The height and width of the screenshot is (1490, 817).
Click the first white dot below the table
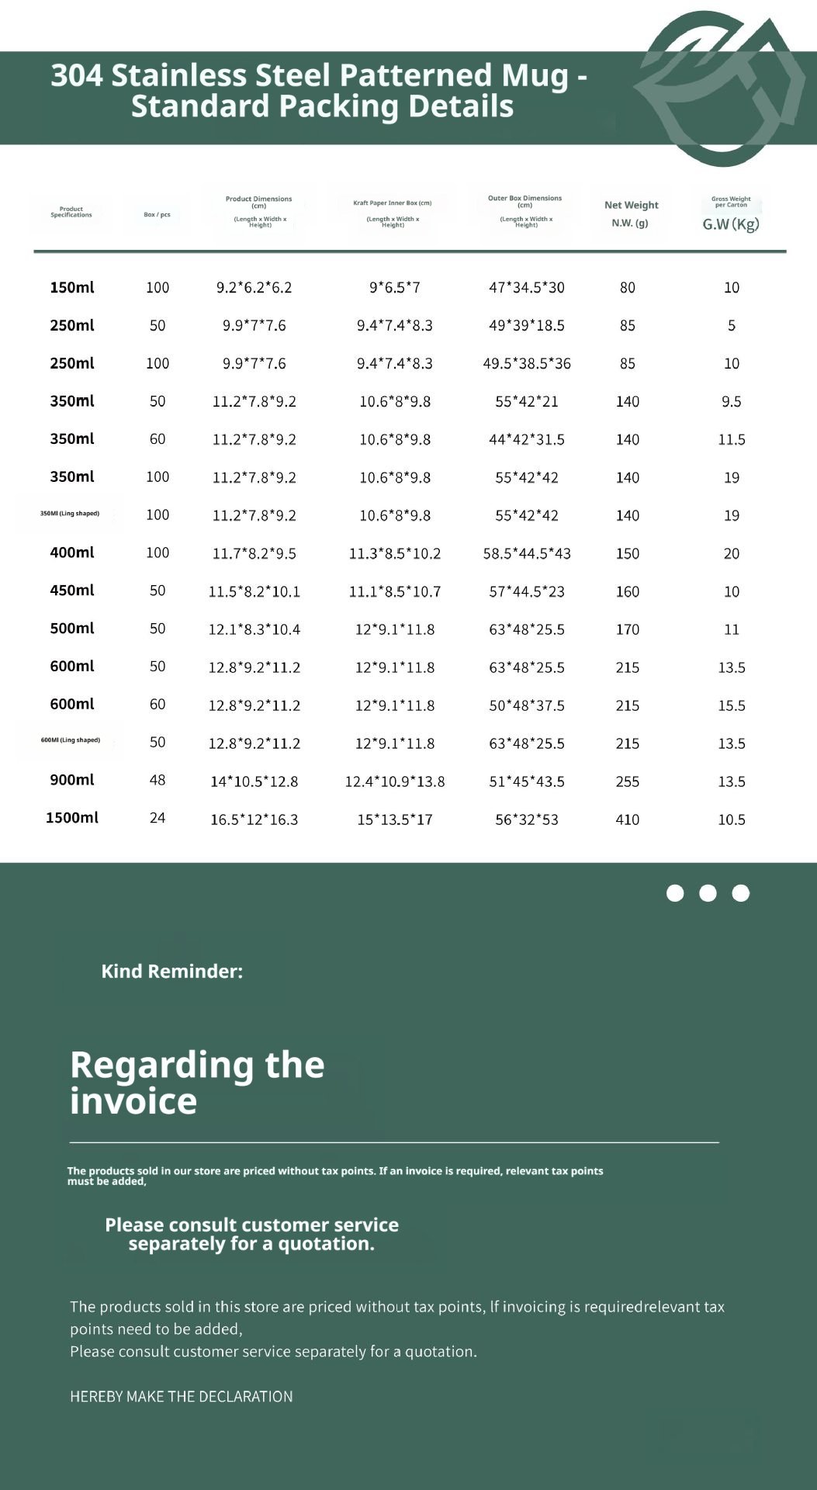pos(675,893)
